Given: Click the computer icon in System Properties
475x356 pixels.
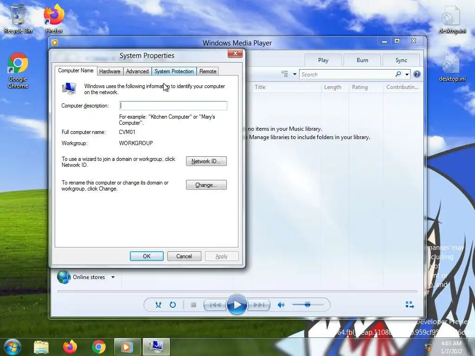Looking at the screenshot, I should (69, 89).
